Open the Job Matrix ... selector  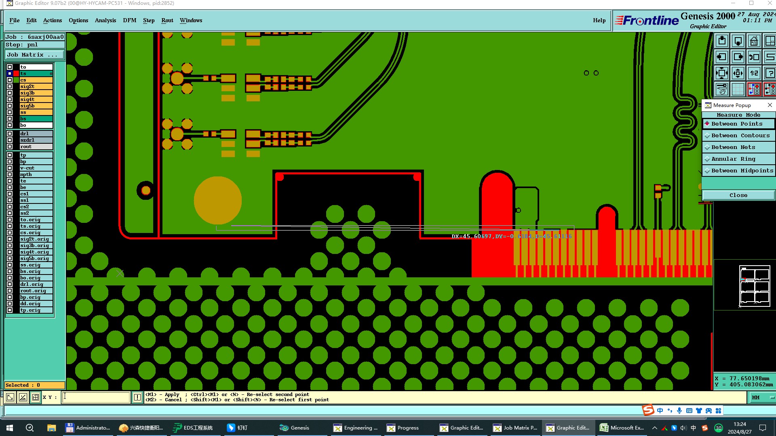click(35, 55)
